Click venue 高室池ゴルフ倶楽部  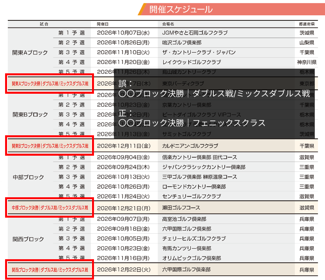[184, 219]
